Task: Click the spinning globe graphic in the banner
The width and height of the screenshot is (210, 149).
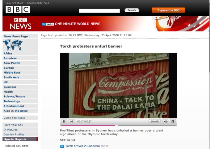Action: [180, 24]
